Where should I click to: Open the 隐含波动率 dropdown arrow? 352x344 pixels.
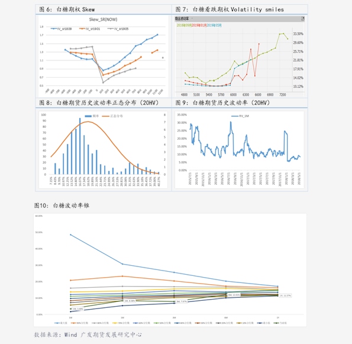(192, 18)
